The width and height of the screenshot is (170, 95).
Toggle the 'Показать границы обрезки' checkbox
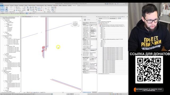90,42
